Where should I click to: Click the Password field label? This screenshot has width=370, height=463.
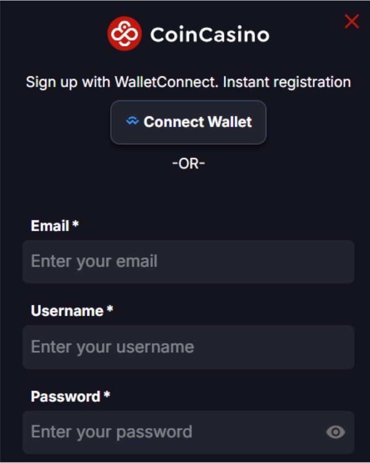[x=65, y=396]
